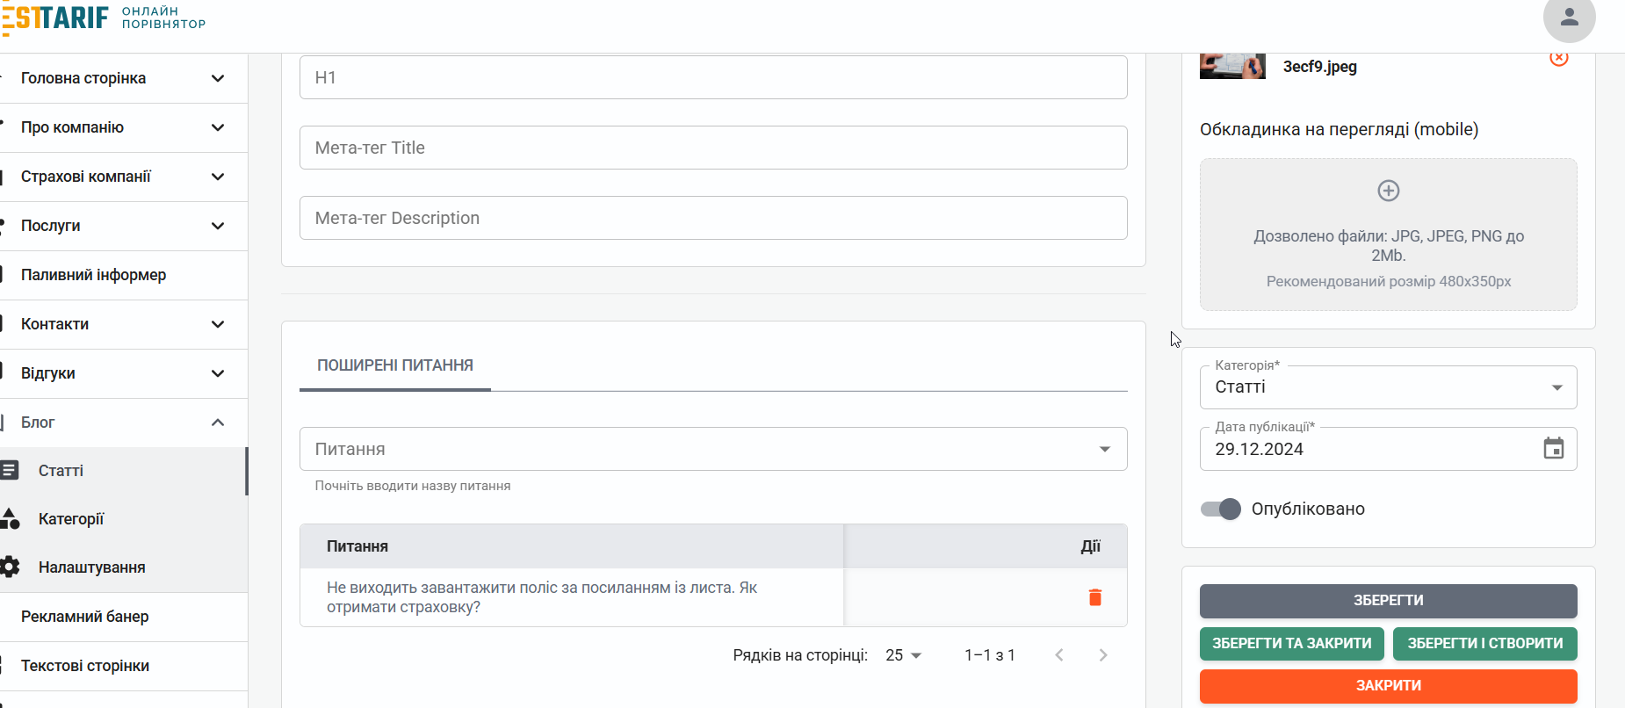Viewport: 1625px width, 708px height.
Task: Open the Питання question dropdown
Action: [713, 449]
